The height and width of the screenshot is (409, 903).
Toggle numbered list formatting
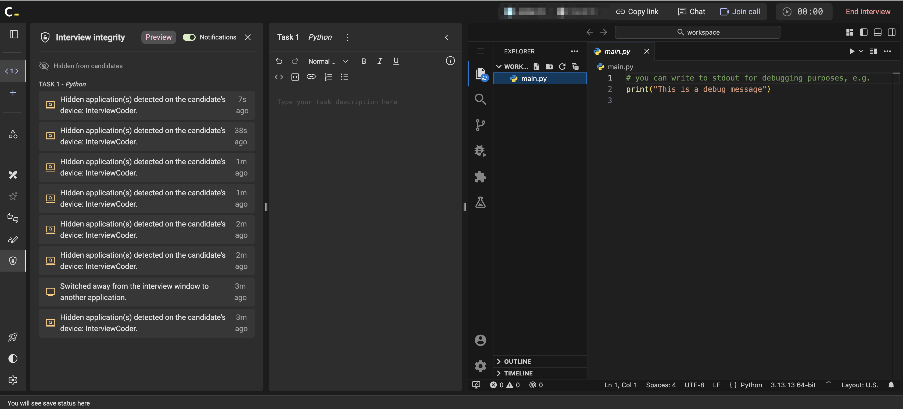click(328, 77)
